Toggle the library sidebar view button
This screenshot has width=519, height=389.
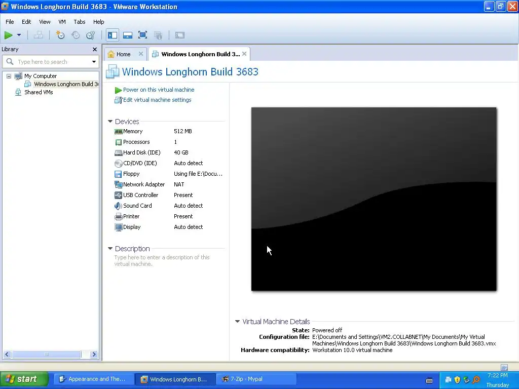(113, 35)
